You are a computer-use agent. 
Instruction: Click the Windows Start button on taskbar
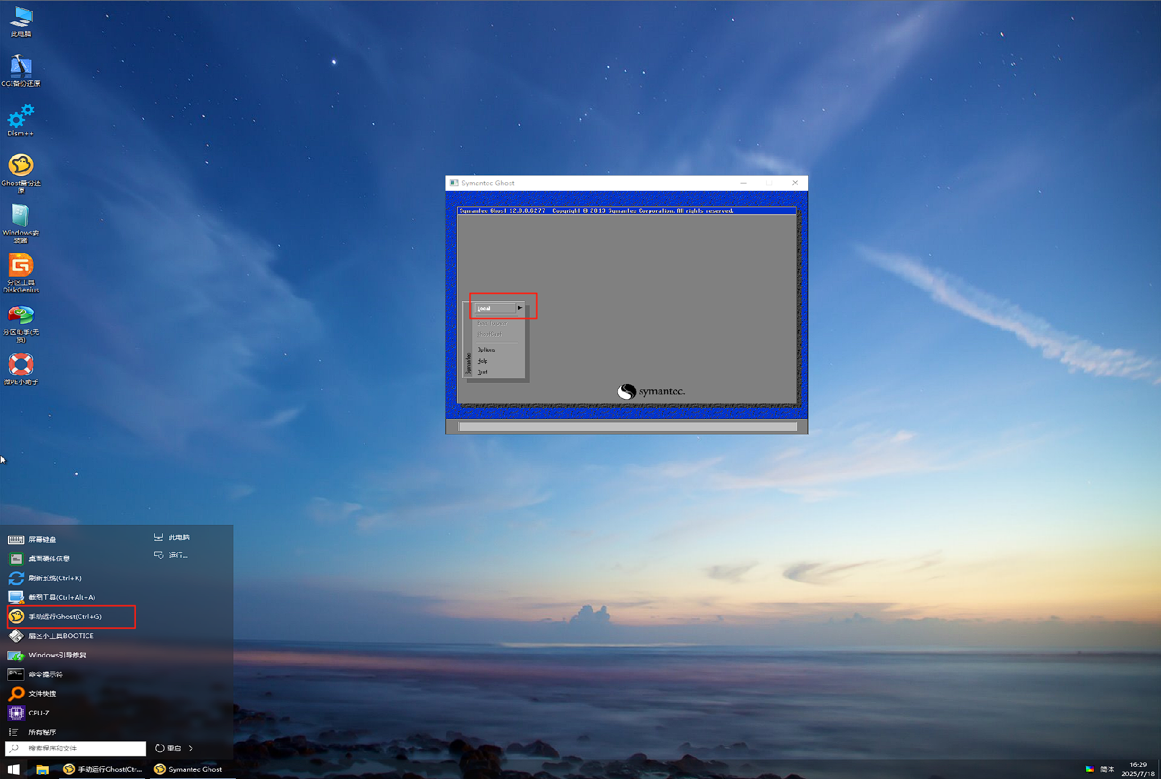(13, 769)
